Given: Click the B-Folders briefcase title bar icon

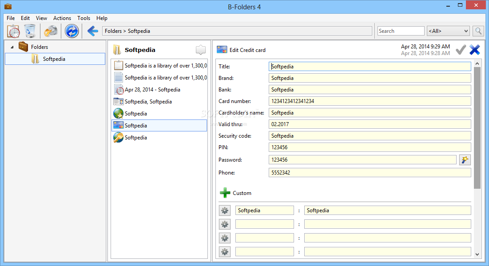Looking at the screenshot, I should point(8,6).
